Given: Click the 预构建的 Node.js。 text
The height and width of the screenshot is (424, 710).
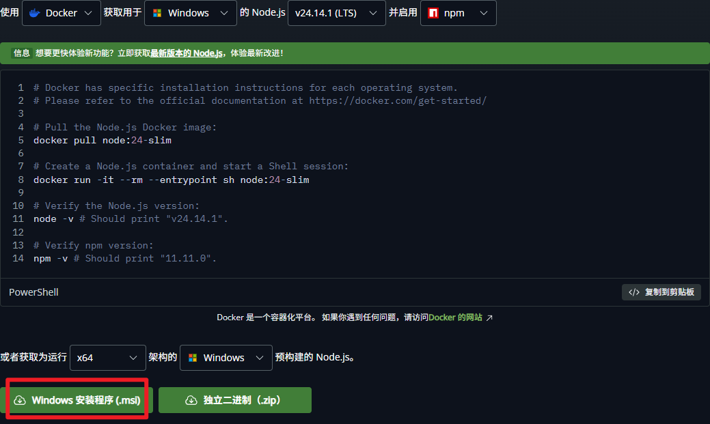Looking at the screenshot, I should click(315, 358).
